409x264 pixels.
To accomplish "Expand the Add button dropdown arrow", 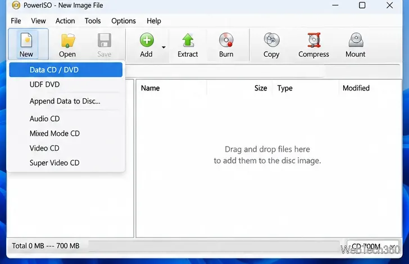I will pyautogui.click(x=163, y=47).
